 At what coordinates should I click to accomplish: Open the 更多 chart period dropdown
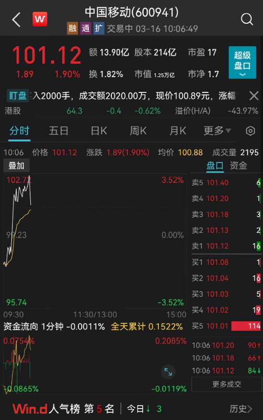[217, 131]
